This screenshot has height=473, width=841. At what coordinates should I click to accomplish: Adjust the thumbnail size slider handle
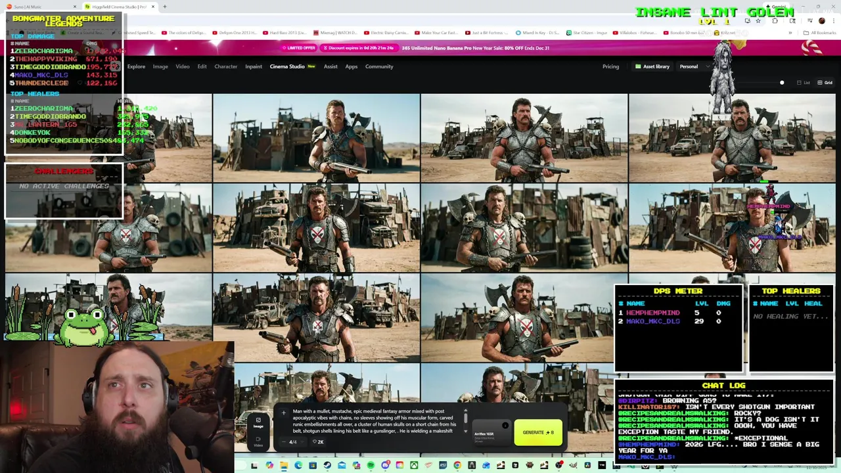click(x=782, y=83)
